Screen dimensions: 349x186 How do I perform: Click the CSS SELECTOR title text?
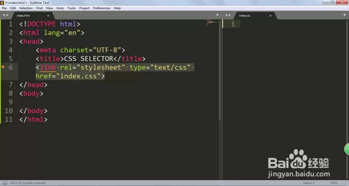point(89,59)
